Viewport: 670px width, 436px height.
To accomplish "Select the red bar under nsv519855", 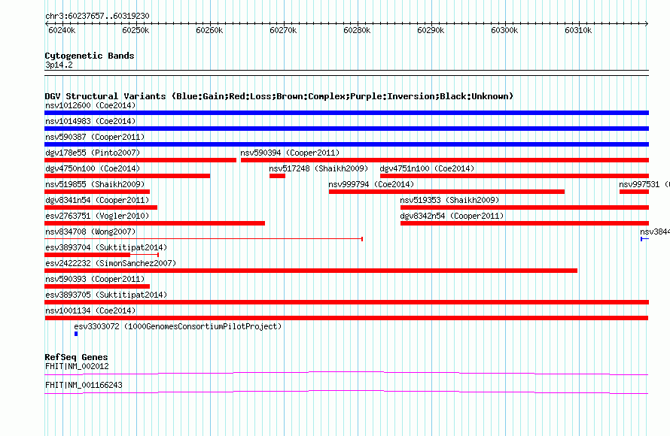I will coord(97,192).
